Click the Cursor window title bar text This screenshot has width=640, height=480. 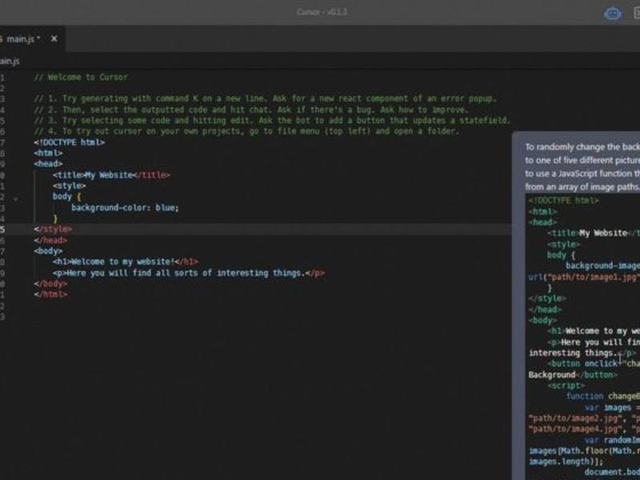point(322,12)
